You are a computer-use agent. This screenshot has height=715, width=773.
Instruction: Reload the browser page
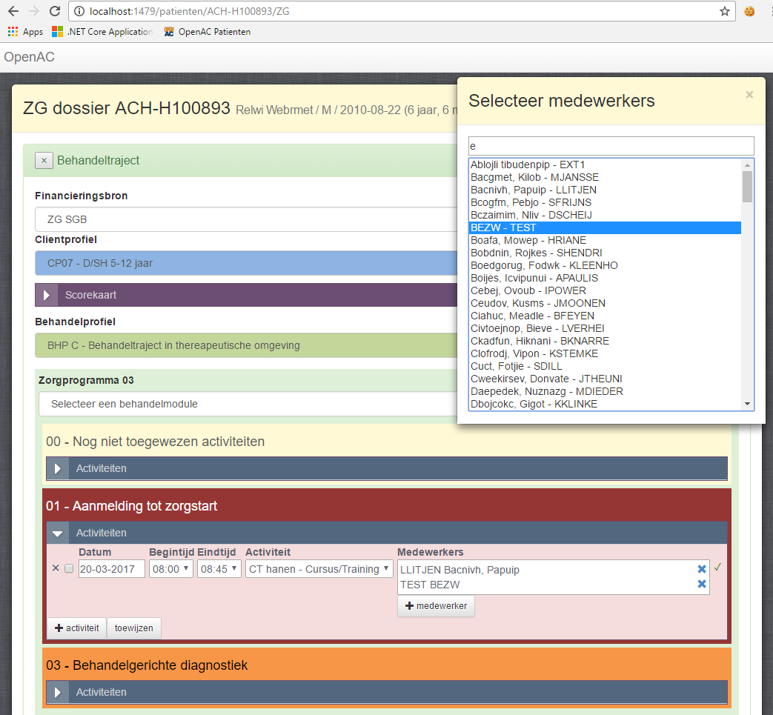(54, 11)
